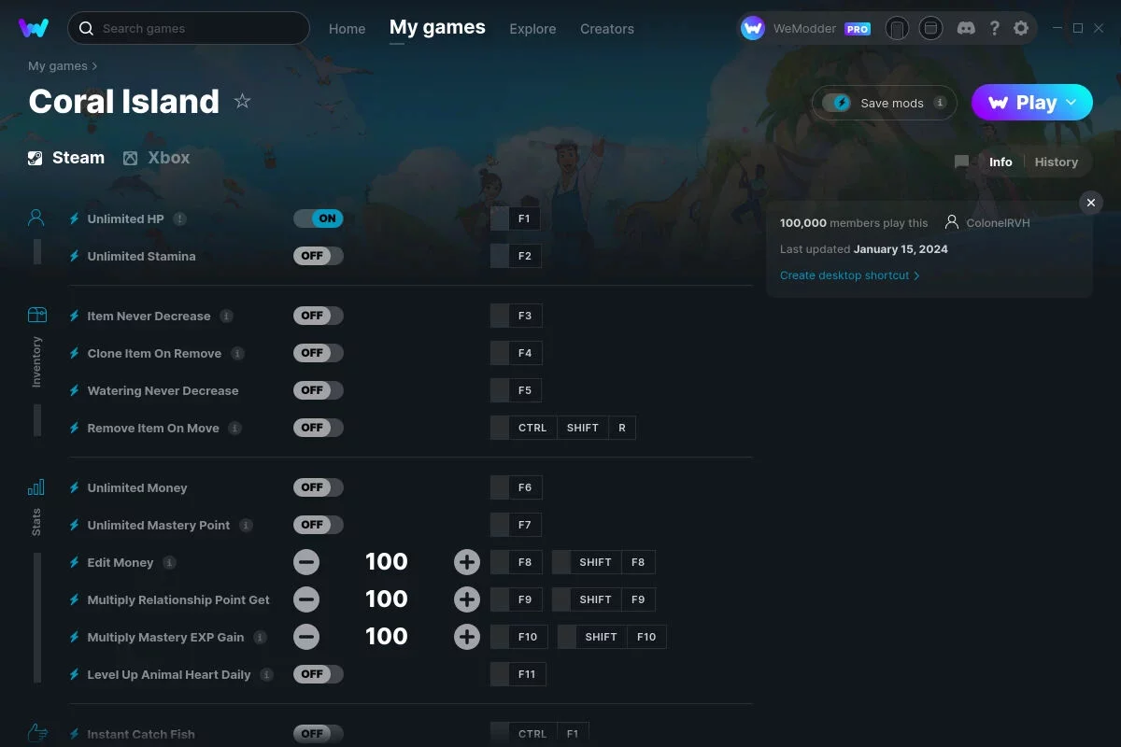The width and height of the screenshot is (1121, 747).
Task: Increase Multiply Mastery EXP Gain value
Action: (467, 637)
